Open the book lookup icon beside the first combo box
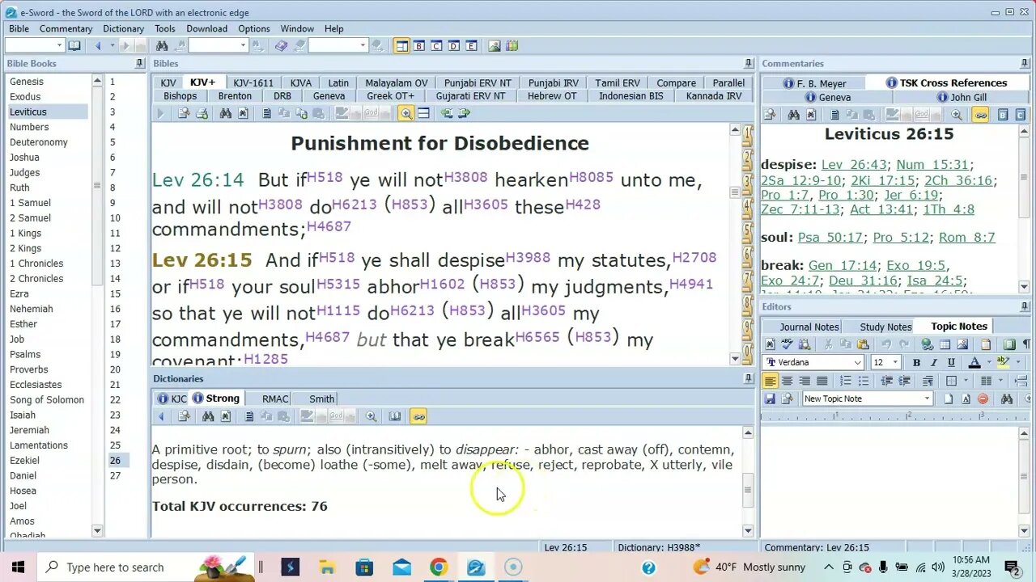This screenshot has width=1036, height=582. (x=74, y=46)
